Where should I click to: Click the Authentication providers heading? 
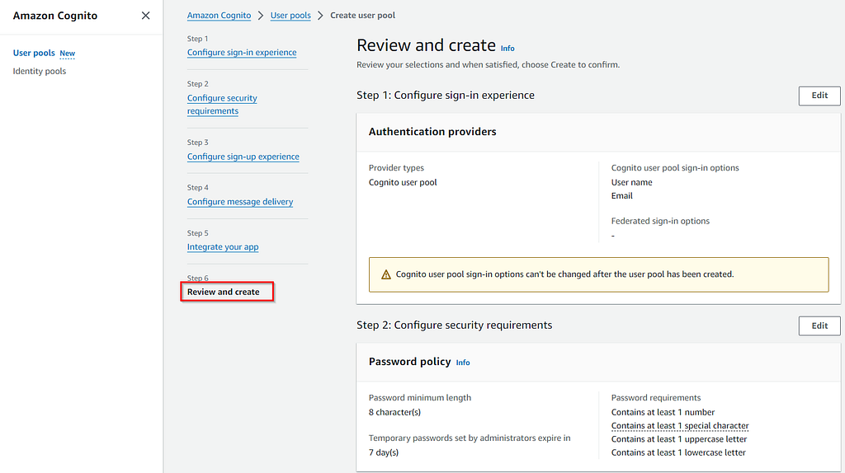[432, 132]
